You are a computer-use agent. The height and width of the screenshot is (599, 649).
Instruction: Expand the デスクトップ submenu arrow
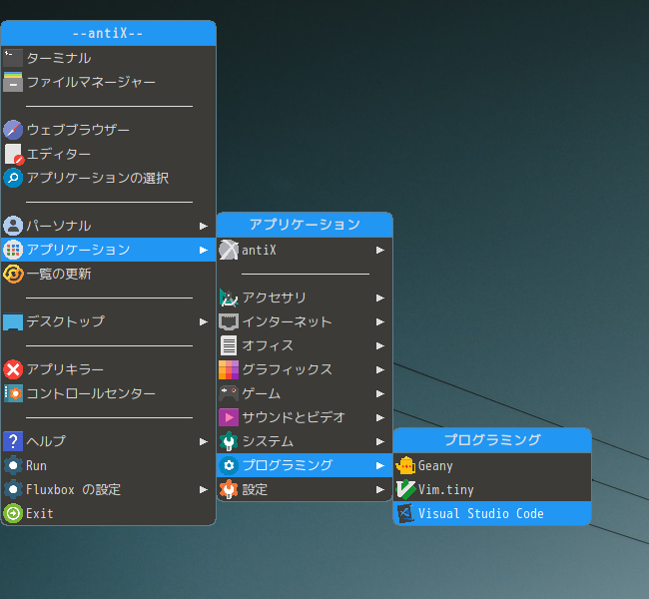[204, 321]
